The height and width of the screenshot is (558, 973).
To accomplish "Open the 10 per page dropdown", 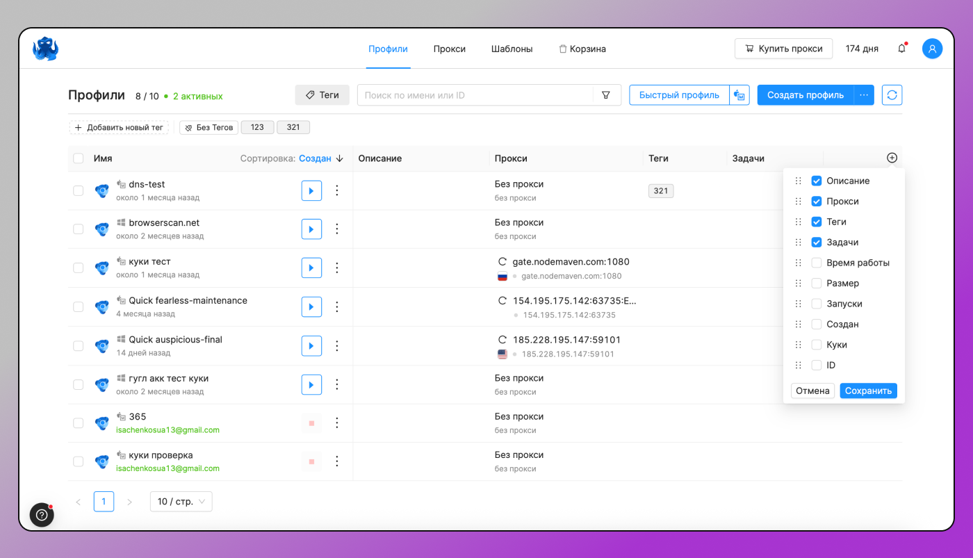I will coord(181,501).
